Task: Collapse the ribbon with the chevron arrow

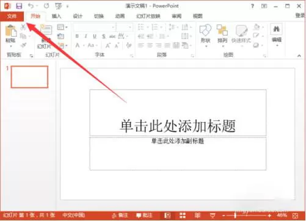Action: (299, 56)
